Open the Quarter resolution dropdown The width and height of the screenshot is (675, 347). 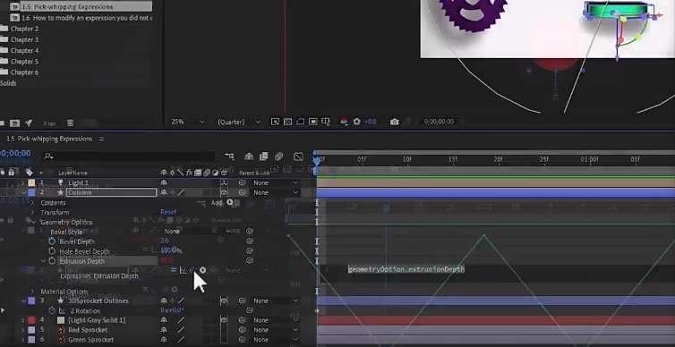(239, 122)
